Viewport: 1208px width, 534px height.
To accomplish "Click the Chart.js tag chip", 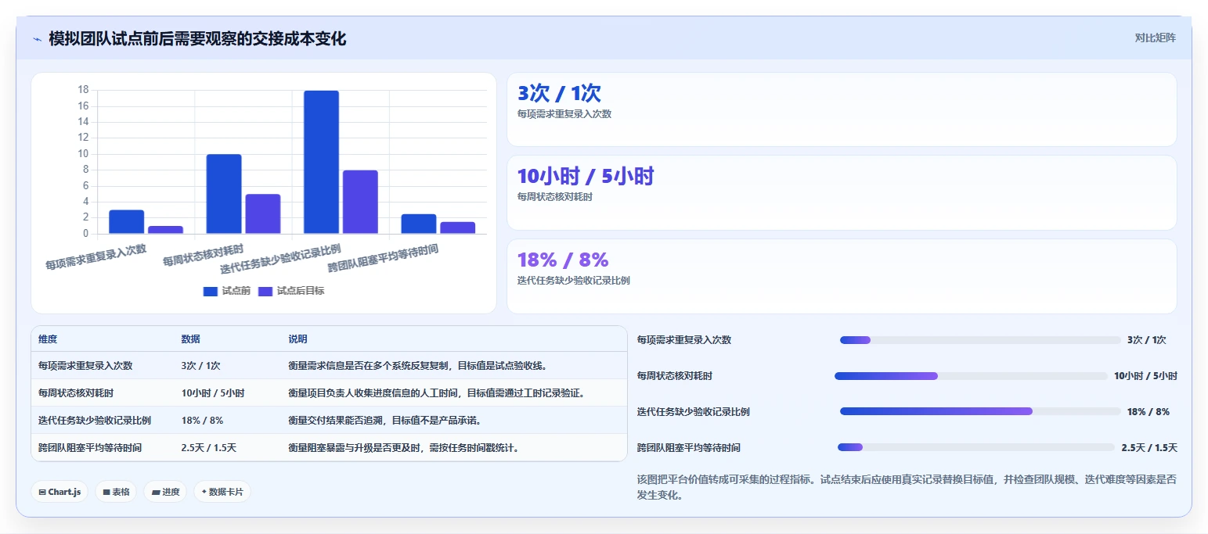I will click(59, 492).
